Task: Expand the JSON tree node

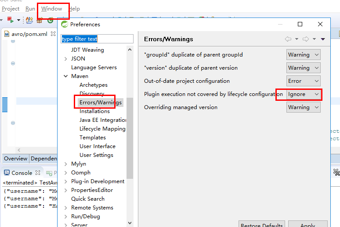Action: click(66, 59)
